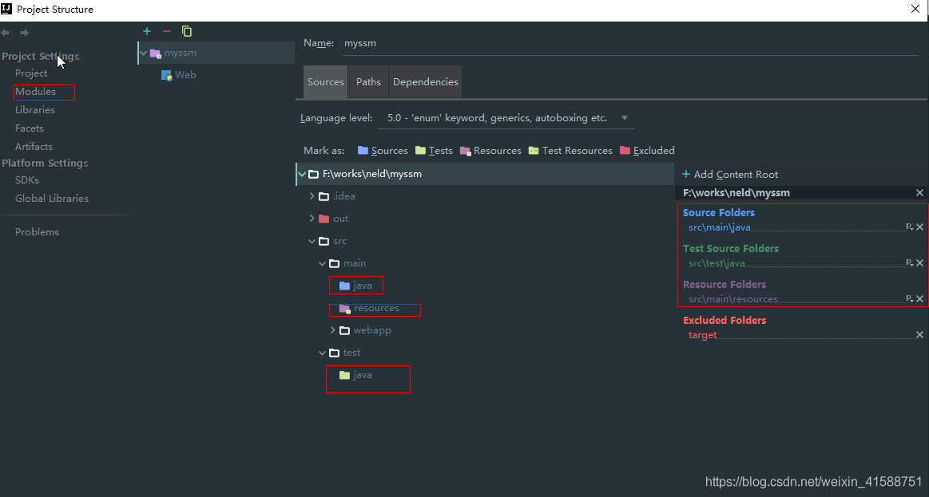Switch to the Paths tab

click(367, 81)
